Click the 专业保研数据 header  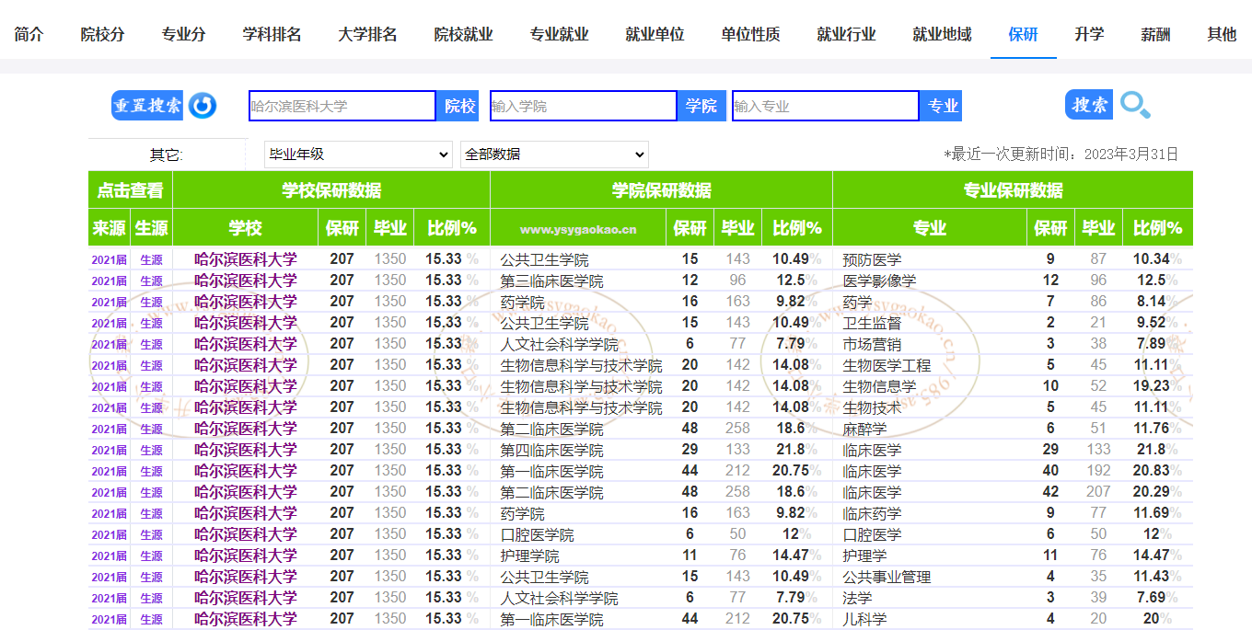[x=1013, y=190]
